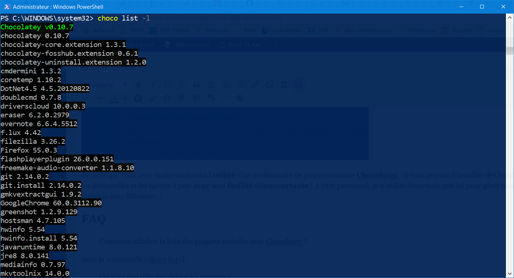Click the 'driverscloud 10.0.0.3' line

coord(43,106)
